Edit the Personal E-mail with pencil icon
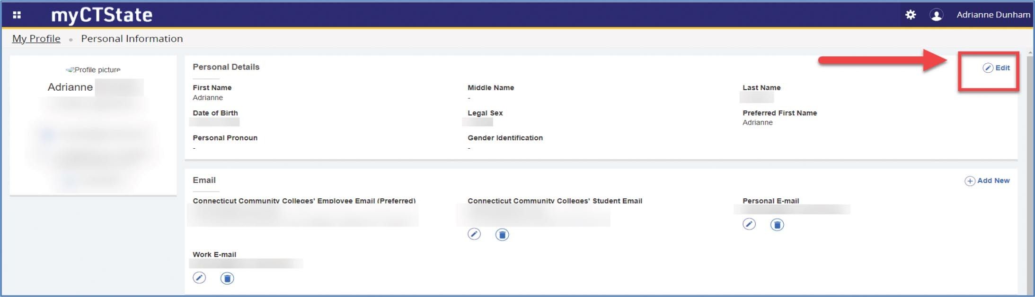The height and width of the screenshot is (297, 1035). point(749,224)
